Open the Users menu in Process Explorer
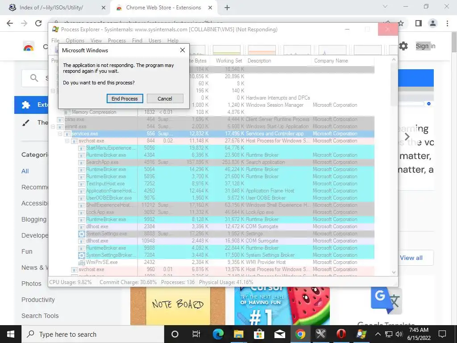This screenshot has width=457, height=343. coord(155,41)
